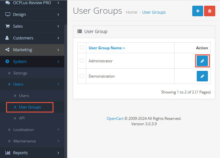Viewport: 220px width, 158px height.
Task: Expand the Design menu chevron
Action: point(58,14)
